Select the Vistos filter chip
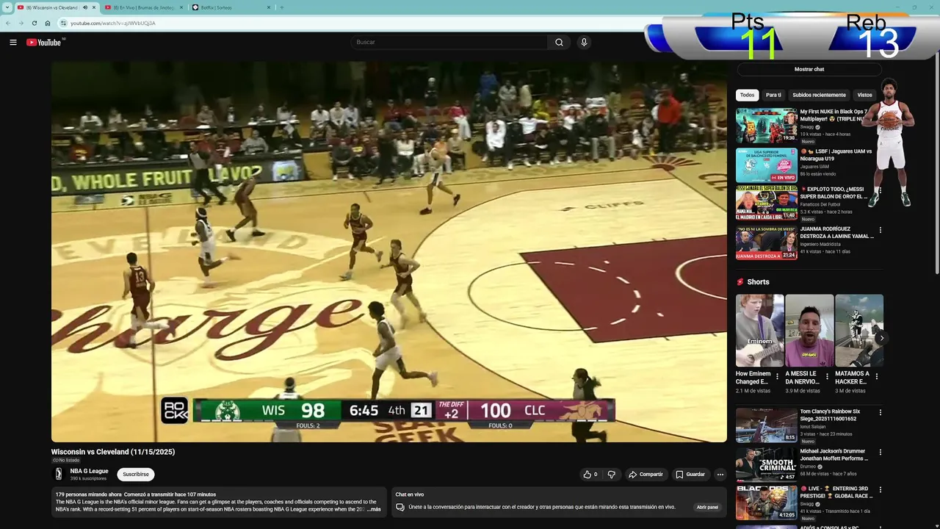Viewport: 940px width, 529px height. tap(864, 95)
